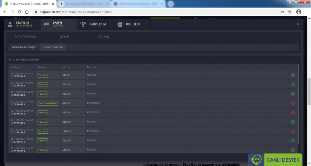Open the Geçmiş tab
This screenshot has height=166, width=311.
click(x=103, y=37)
